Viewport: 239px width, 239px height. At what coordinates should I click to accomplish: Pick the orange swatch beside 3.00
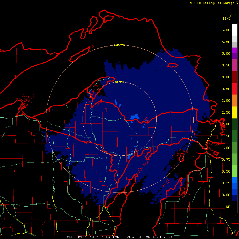tap(234, 101)
